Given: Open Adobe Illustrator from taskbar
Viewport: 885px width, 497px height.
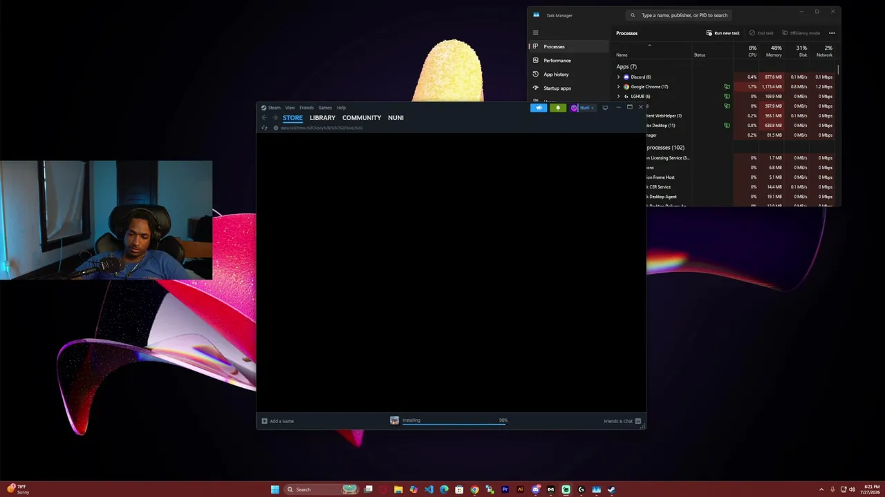Looking at the screenshot, I should [x=520, y=489].
